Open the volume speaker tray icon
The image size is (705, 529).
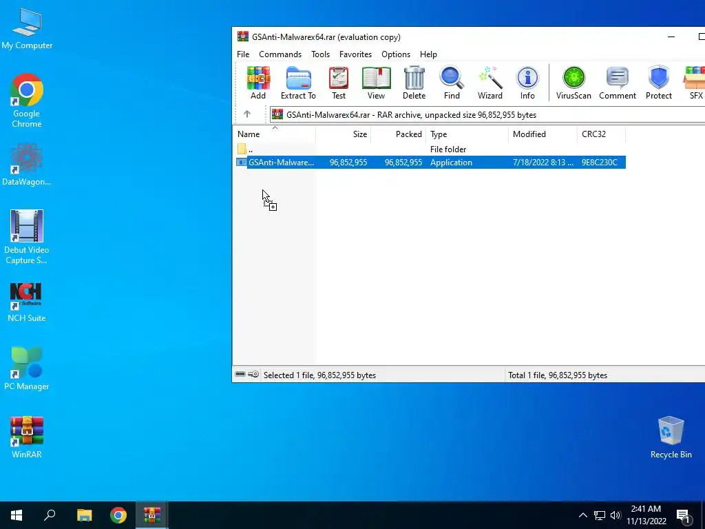(x=615, y=515)
